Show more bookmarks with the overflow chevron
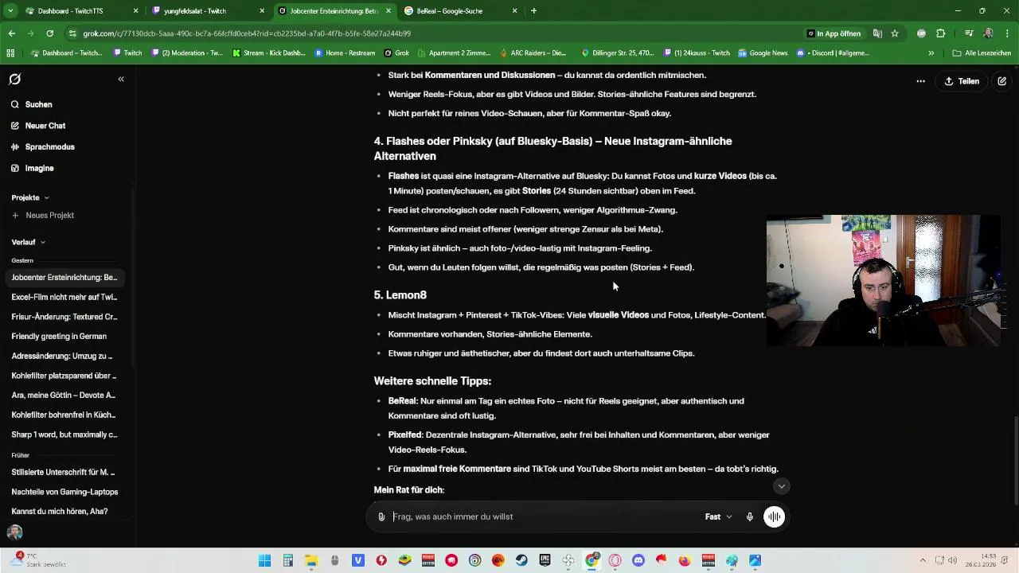This screenshot has height=573, width=1019. coord(931,53)
